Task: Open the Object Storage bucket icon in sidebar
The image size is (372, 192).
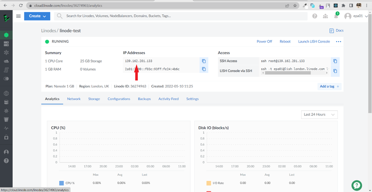Action: pos(6,119)
